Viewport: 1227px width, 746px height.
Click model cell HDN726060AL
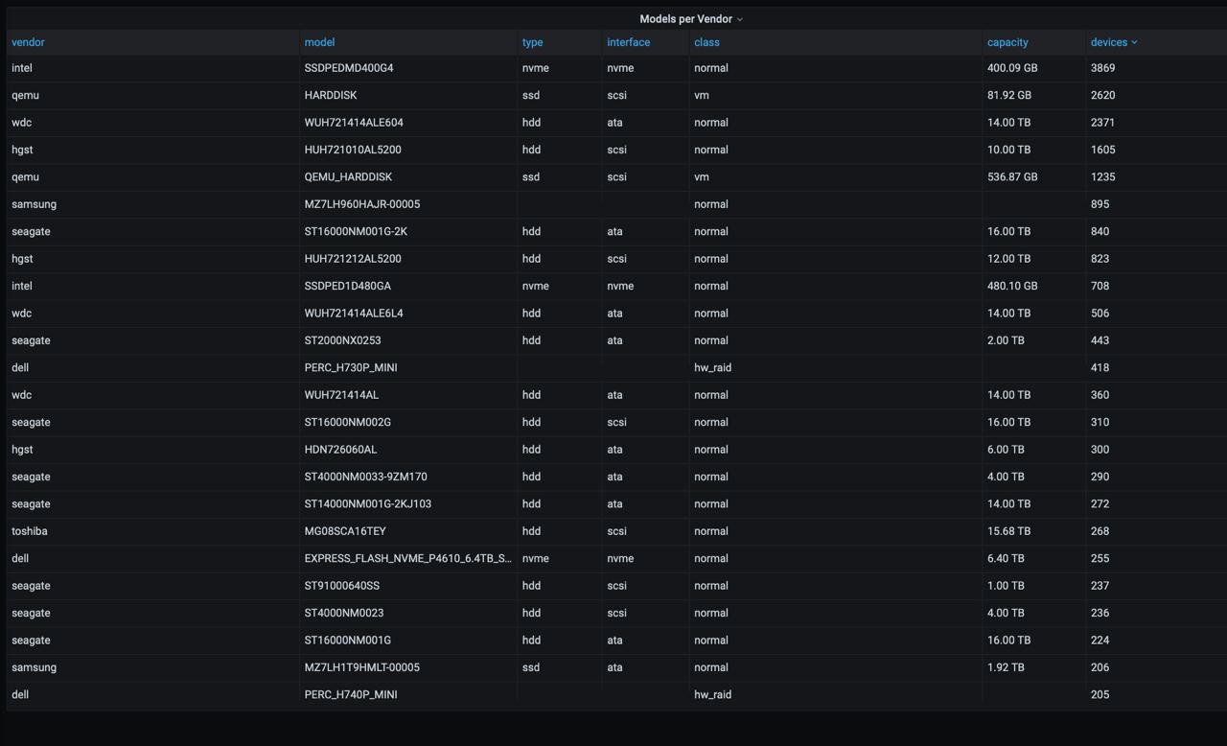pyautogui.click(x=340, y=450)
